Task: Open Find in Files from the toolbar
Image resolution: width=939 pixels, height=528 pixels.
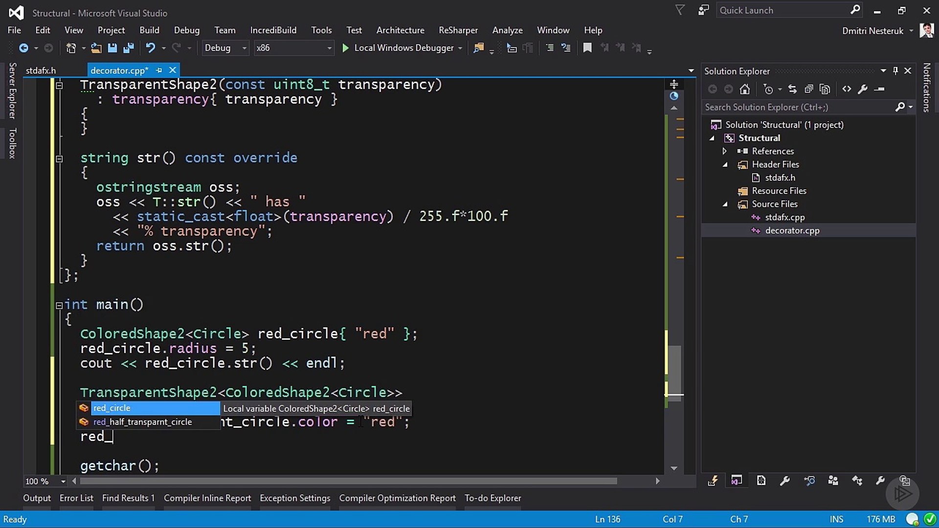Action: tap(478, 47)
